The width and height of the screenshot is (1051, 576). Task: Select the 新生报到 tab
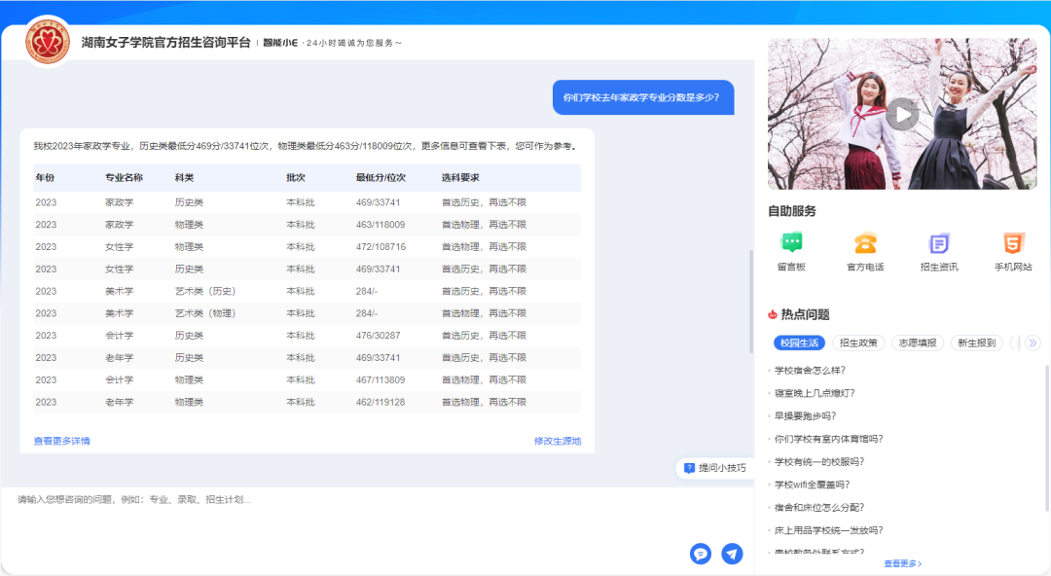pyautogui.click(x=976, y=342)
